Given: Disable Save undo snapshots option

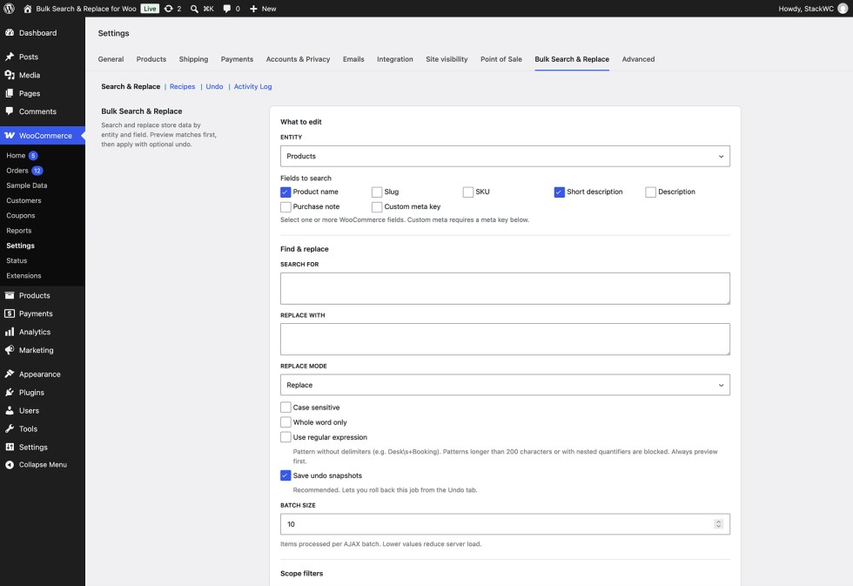Looking at the screenshot, I should pos(285,475).
